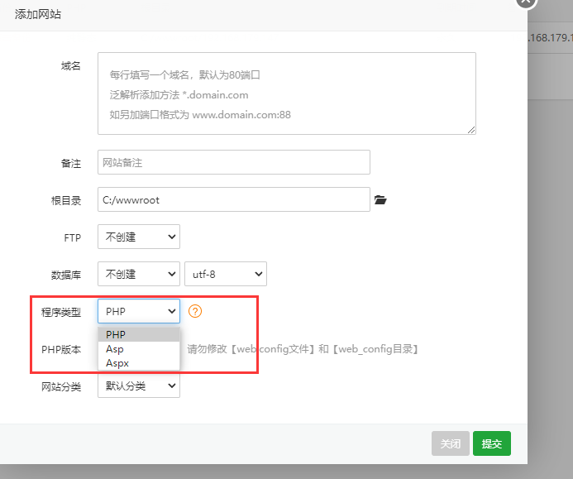Open folder browser icon beside root directory
The width and height of the screenshot is (573, 479).
click(x=380, y=200)
